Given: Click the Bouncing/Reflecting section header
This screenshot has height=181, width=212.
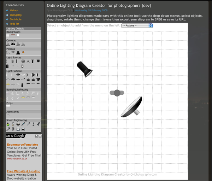Looking at the screenshot, I should [24, 89].
